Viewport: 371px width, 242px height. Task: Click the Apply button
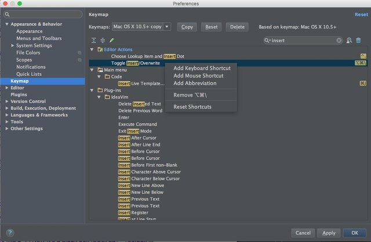329,233
